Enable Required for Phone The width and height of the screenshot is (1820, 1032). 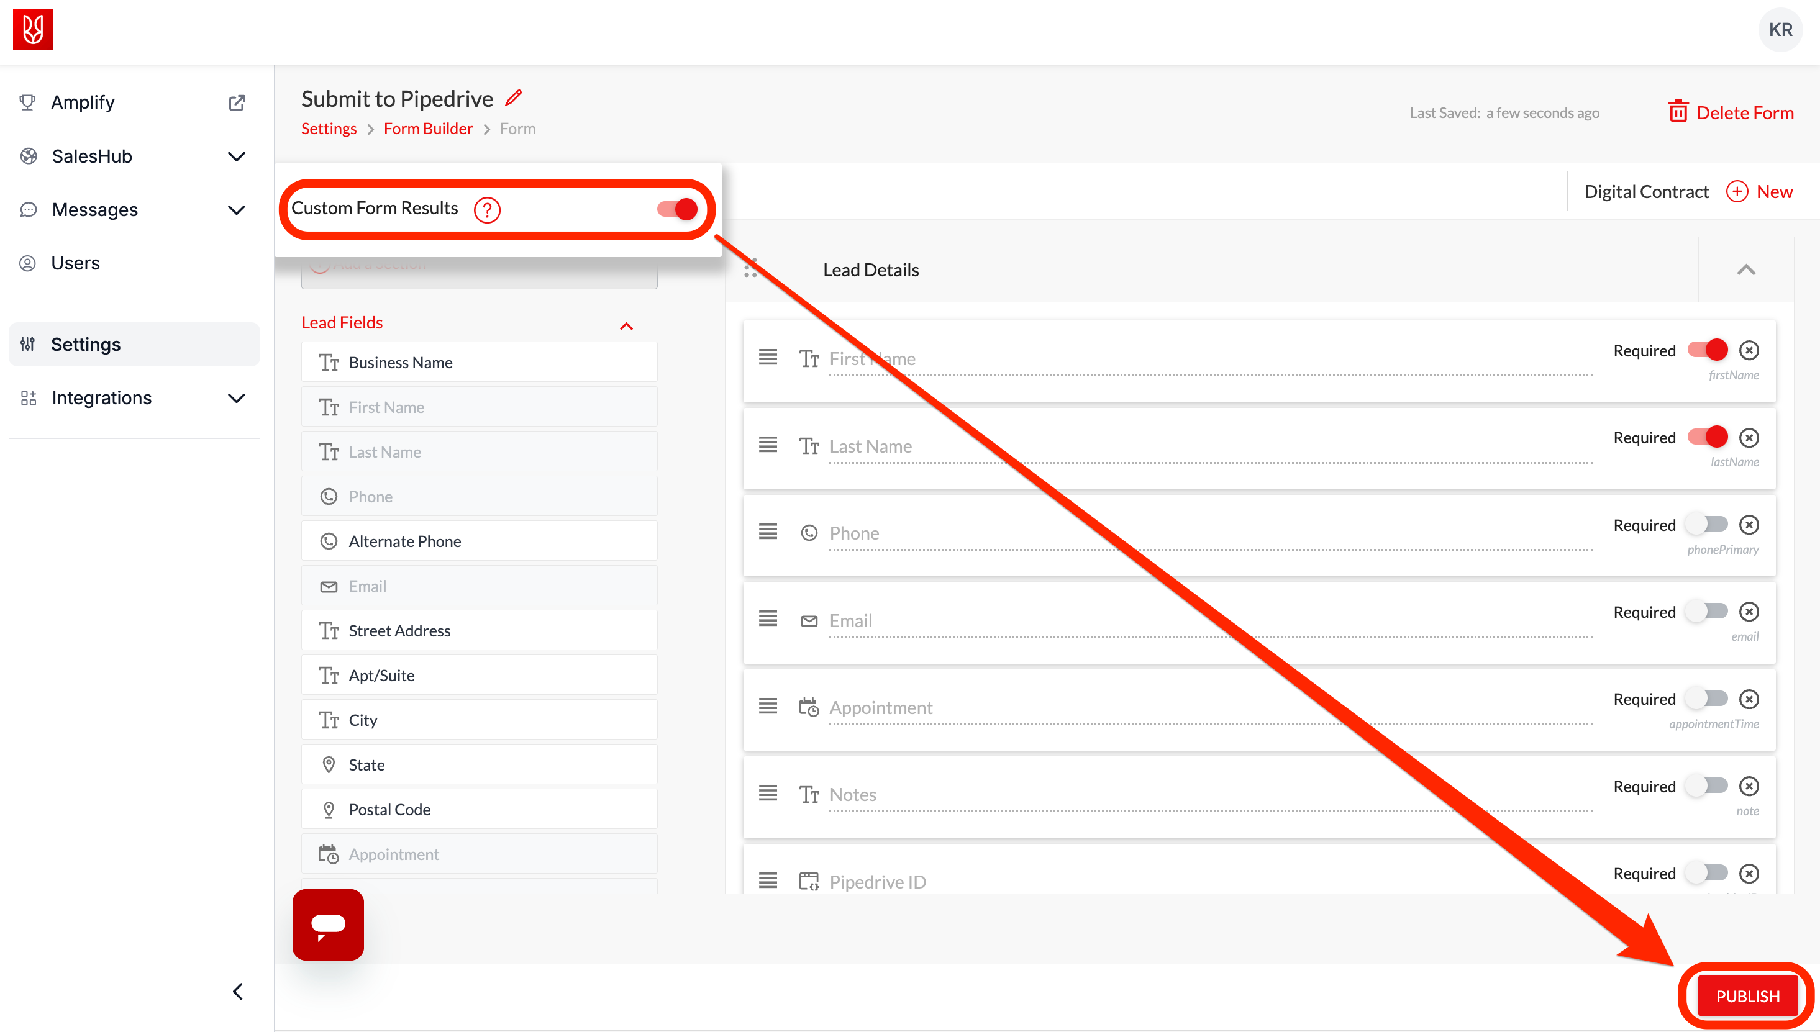coord(1708,524)
